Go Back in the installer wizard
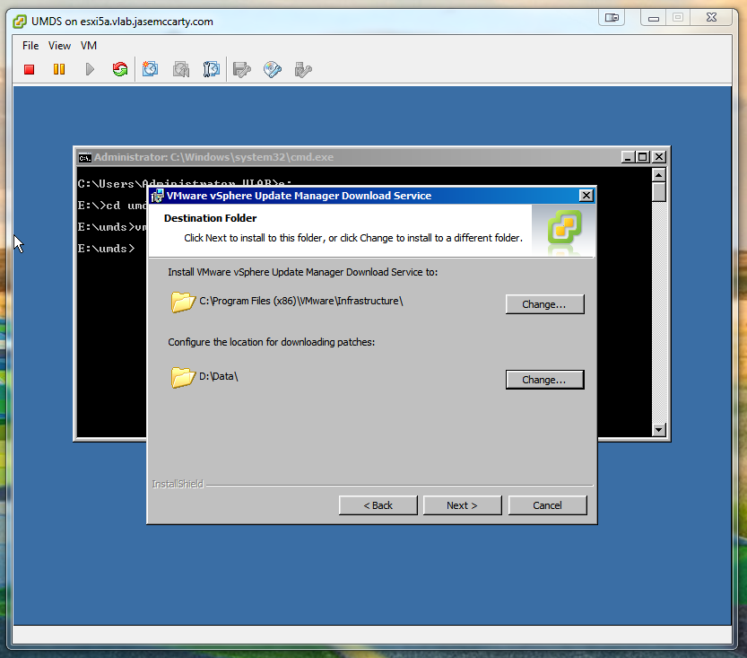 (x=378, y=505)
